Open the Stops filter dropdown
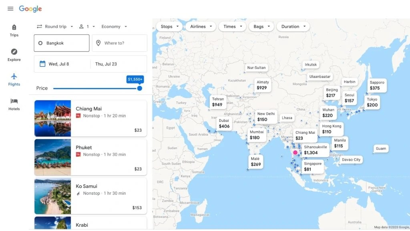 tap(169, 26)
